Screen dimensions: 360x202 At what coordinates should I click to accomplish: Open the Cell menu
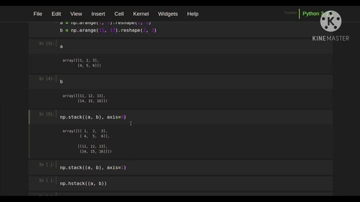click(119, 14)
